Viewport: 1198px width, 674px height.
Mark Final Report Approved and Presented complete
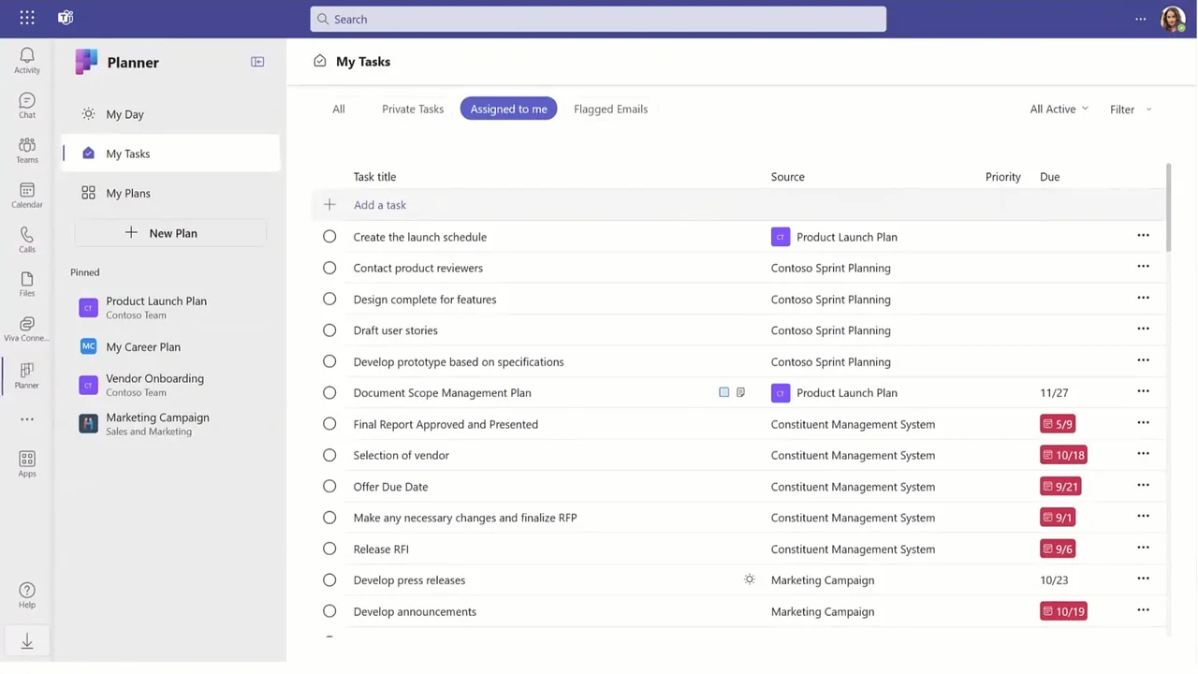pyautogui.click(x=329, y=424)
